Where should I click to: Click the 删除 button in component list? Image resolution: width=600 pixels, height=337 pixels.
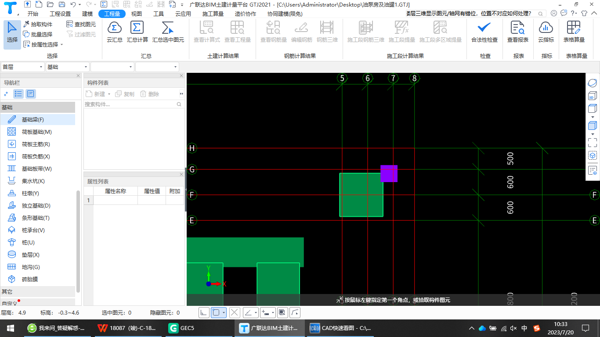pyautogui.click(x=149, y=94)
